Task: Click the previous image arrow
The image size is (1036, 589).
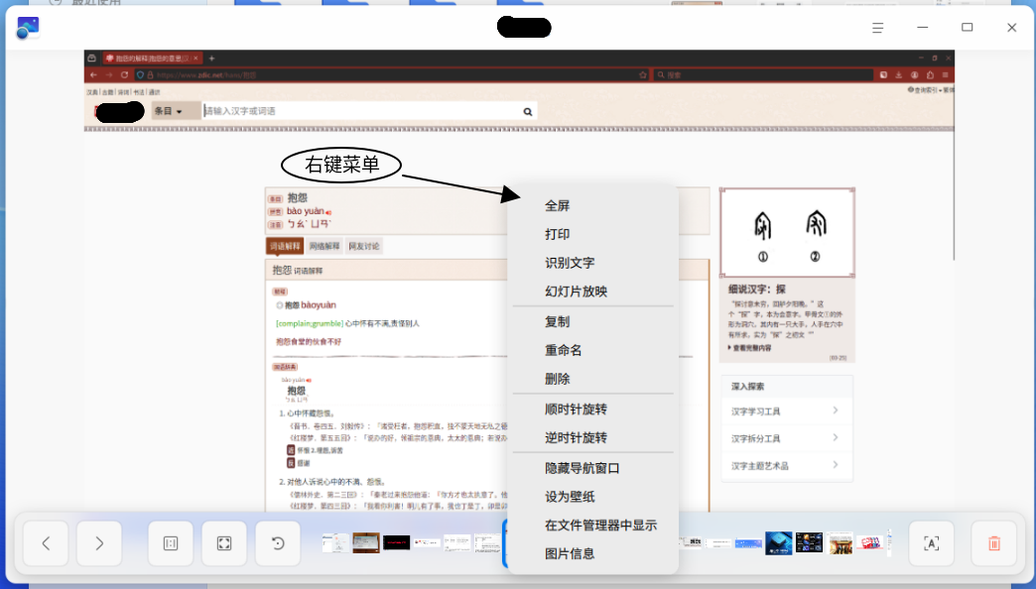Action: (46, 543)
